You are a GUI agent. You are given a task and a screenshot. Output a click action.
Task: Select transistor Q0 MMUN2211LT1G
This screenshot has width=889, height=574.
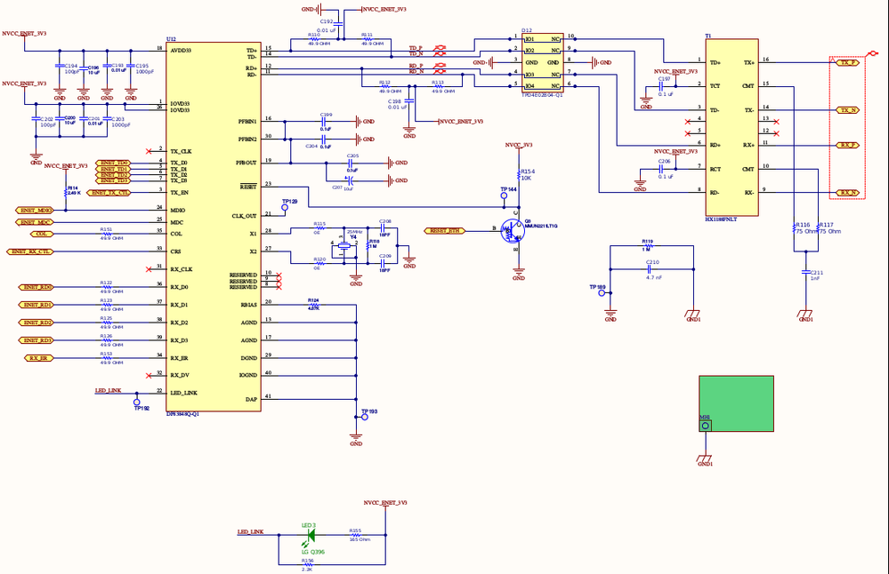click(513, 229)
